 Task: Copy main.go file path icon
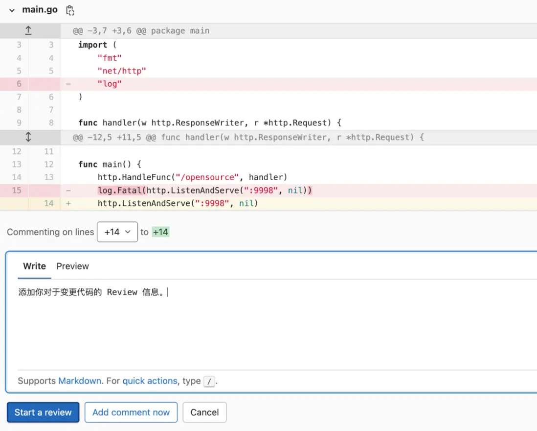[70, 10]
